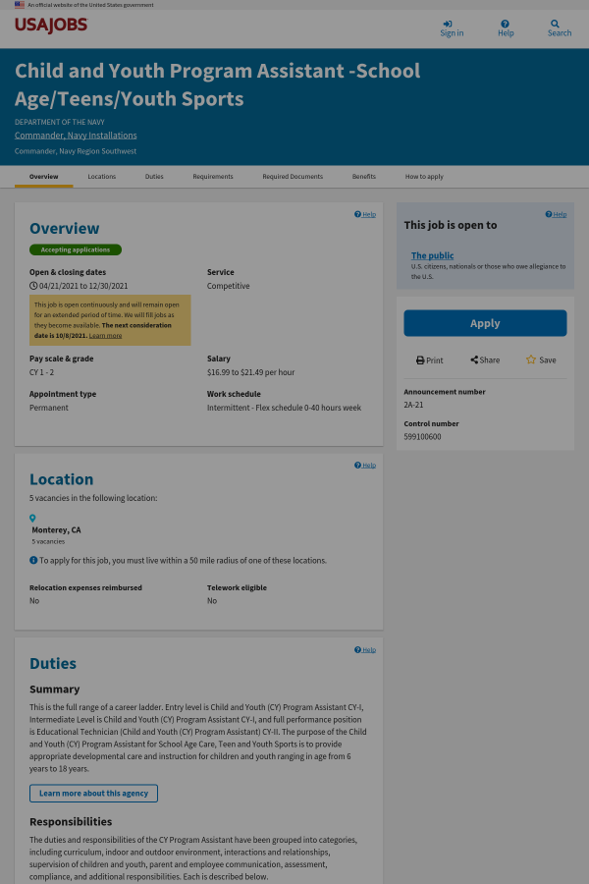Click pay grade CY 1 - 2 value
This screenshot has height=884, width=589.
tap(41, 372)
